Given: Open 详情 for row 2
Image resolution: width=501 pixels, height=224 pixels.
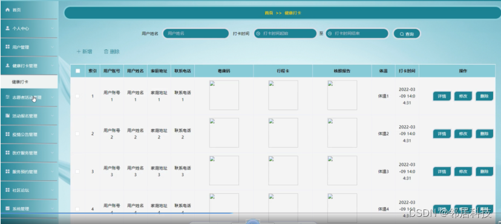Looking at the screenshot, I should (442, 134).
